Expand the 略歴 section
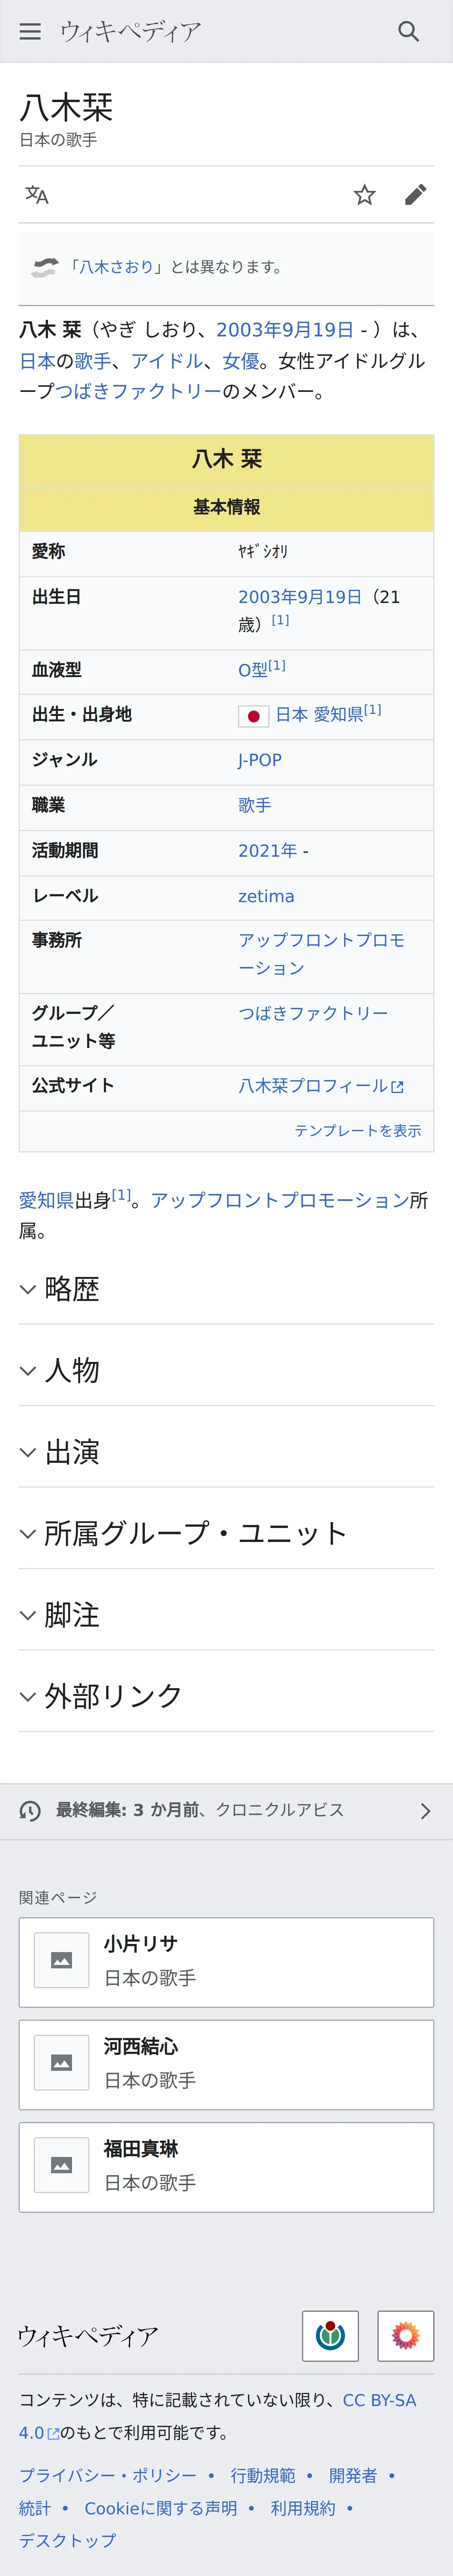This screenshot has height=2576, width=453. point(226,1289)
